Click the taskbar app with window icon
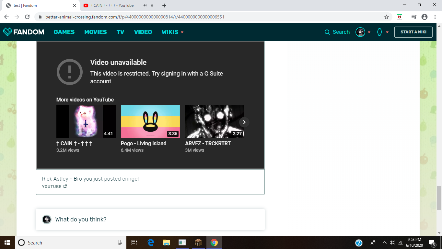This screenshot has height=249, width=442. (182, 243)
